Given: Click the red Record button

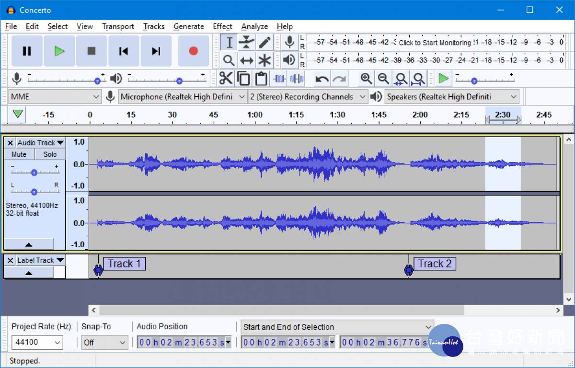Looking at the screenshot, I should pyautogui.click(x=193, y=51).
